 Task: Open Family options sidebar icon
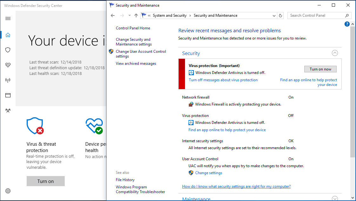(8, 111)
